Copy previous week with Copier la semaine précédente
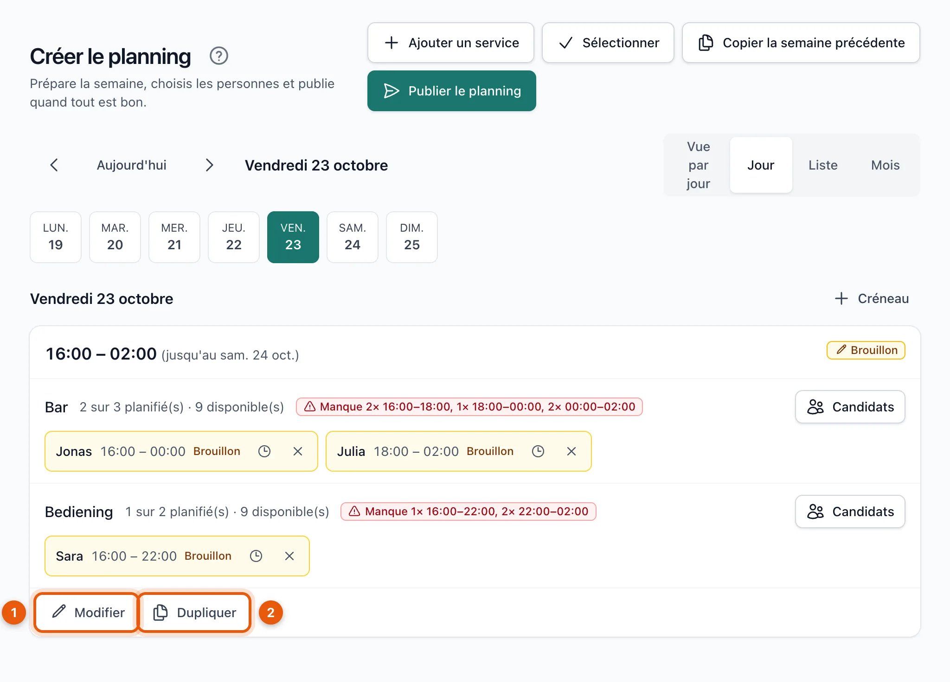The image size is (950, 682). pos(801,43)
